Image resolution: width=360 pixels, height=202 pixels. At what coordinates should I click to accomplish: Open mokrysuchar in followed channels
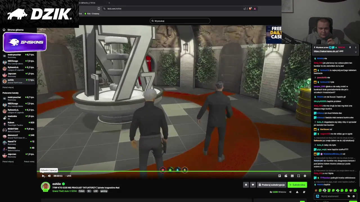pyautogui.click(x=18, y=56)
